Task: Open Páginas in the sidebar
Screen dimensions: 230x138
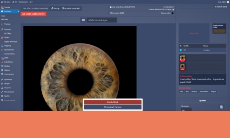Action: 7,70
